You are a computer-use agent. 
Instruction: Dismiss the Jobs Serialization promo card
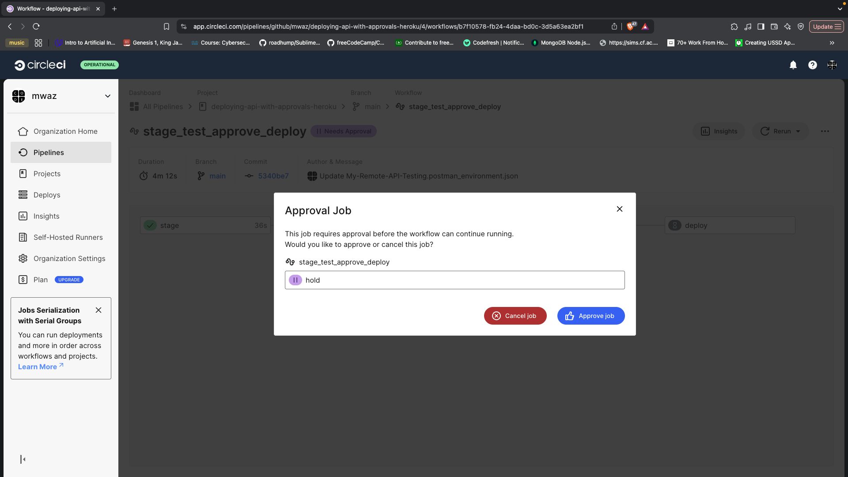coord(98,310)
